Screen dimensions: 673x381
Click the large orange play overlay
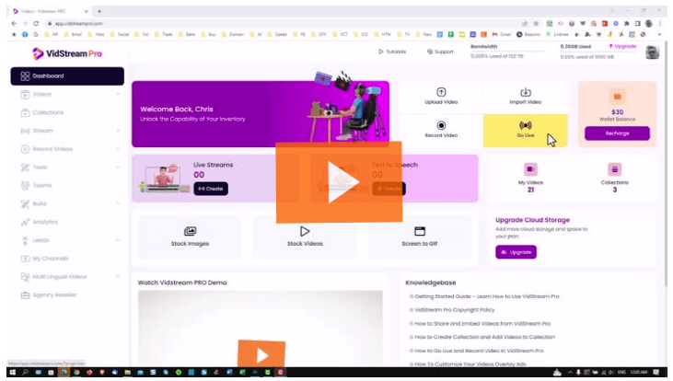tap(339, 182)
